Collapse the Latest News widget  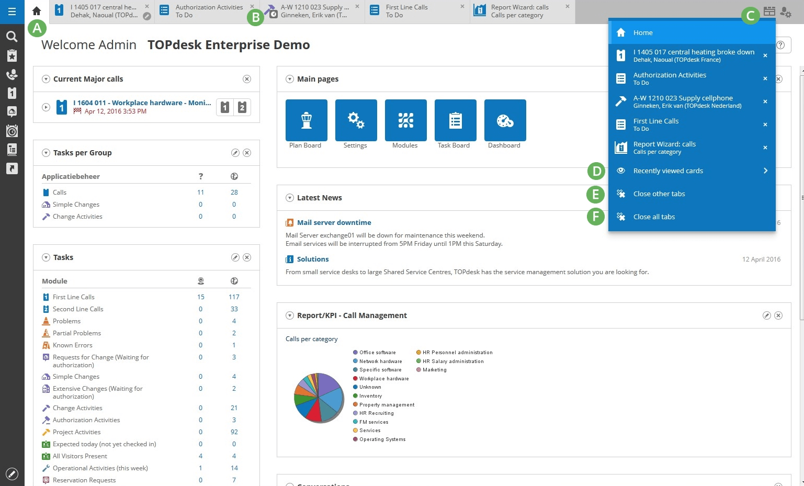coord(290,198)
